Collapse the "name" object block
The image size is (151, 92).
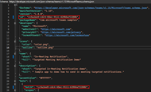(15, 54)
